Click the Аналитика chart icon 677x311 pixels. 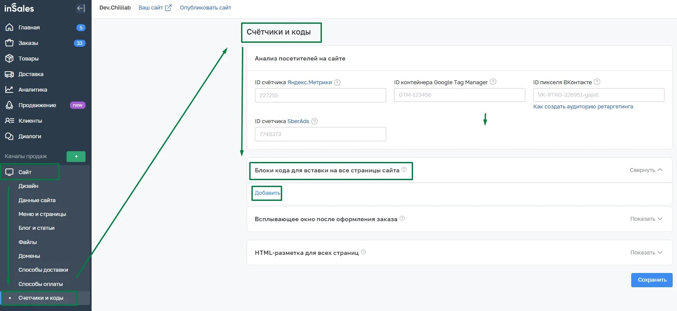tap(9, 90)
